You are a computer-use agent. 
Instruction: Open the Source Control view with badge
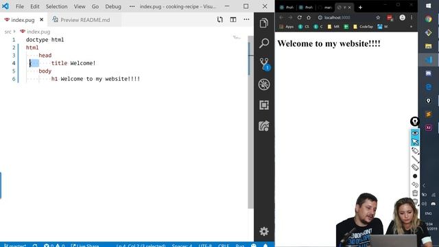click(264, 64)
